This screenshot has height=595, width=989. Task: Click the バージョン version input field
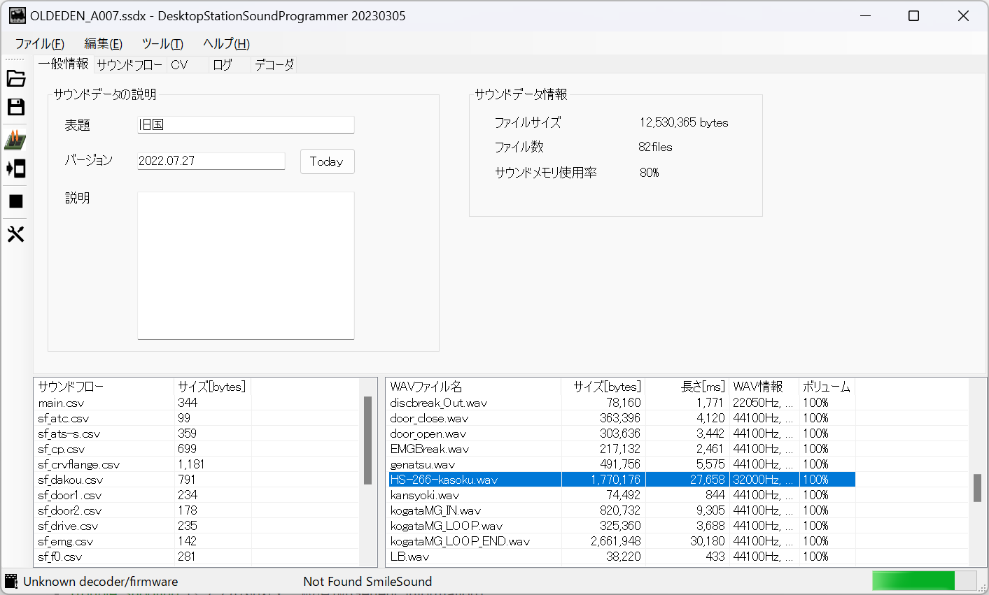211,161
